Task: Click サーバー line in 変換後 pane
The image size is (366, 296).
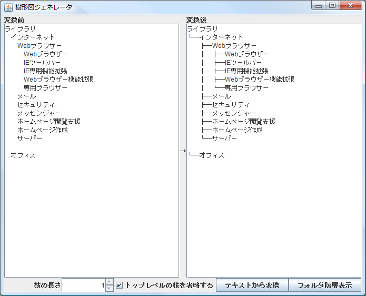Action: point(224,139)
